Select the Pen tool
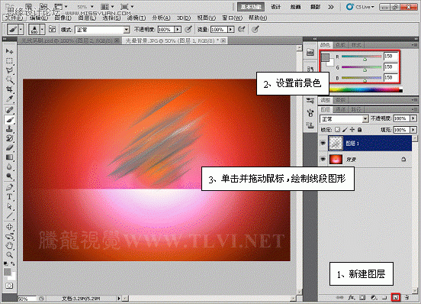The image size is (421, 304). pos(9,187)
